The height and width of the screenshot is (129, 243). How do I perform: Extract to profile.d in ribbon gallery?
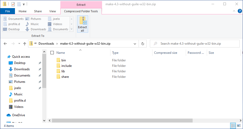tap(12, 24)
